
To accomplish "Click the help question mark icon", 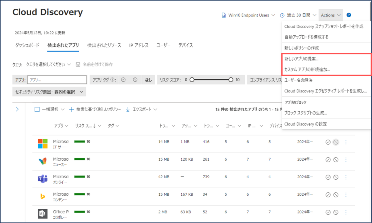I will point(349,15).
